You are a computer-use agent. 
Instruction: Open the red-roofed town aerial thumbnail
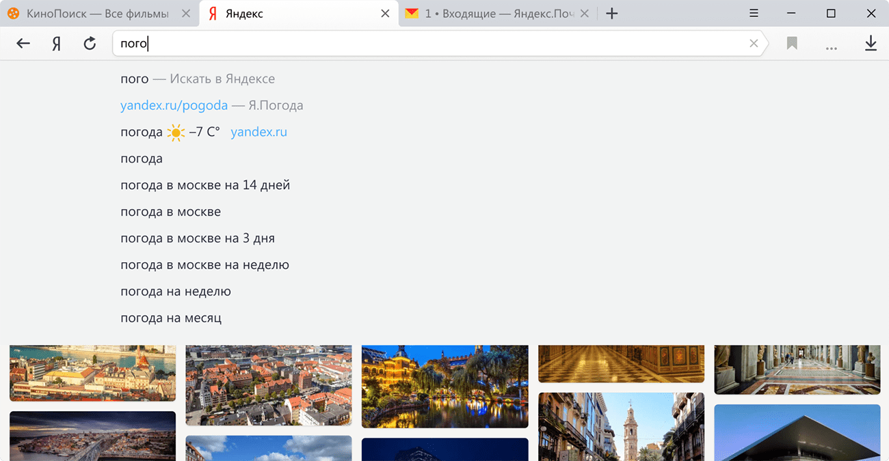pos(269,385)
